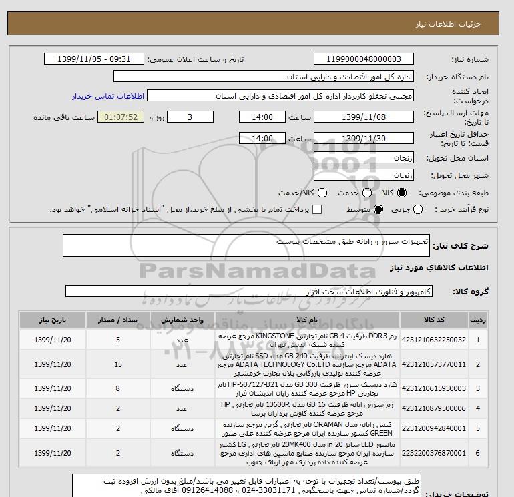Viewport: 514px width, 497px height.
Task: Click the price validity time 14:00
Action: tap(262, 138)
